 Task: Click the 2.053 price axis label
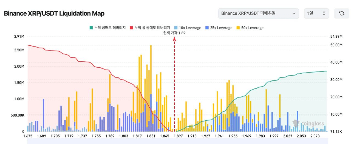pyautogui.click(x=301, y=136)
